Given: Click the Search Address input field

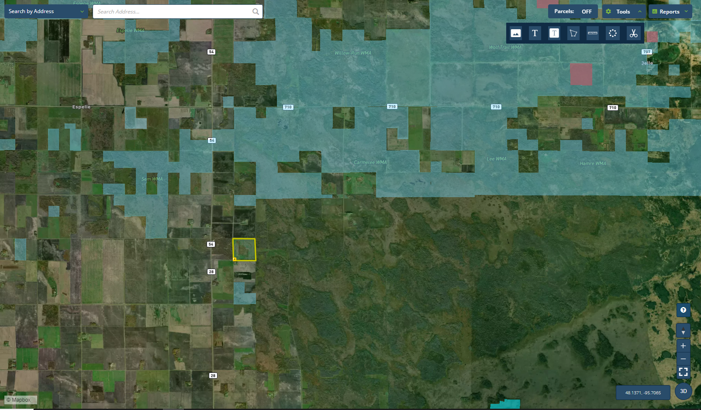Looking at the screenshot, I should click(x=173, y=12).
